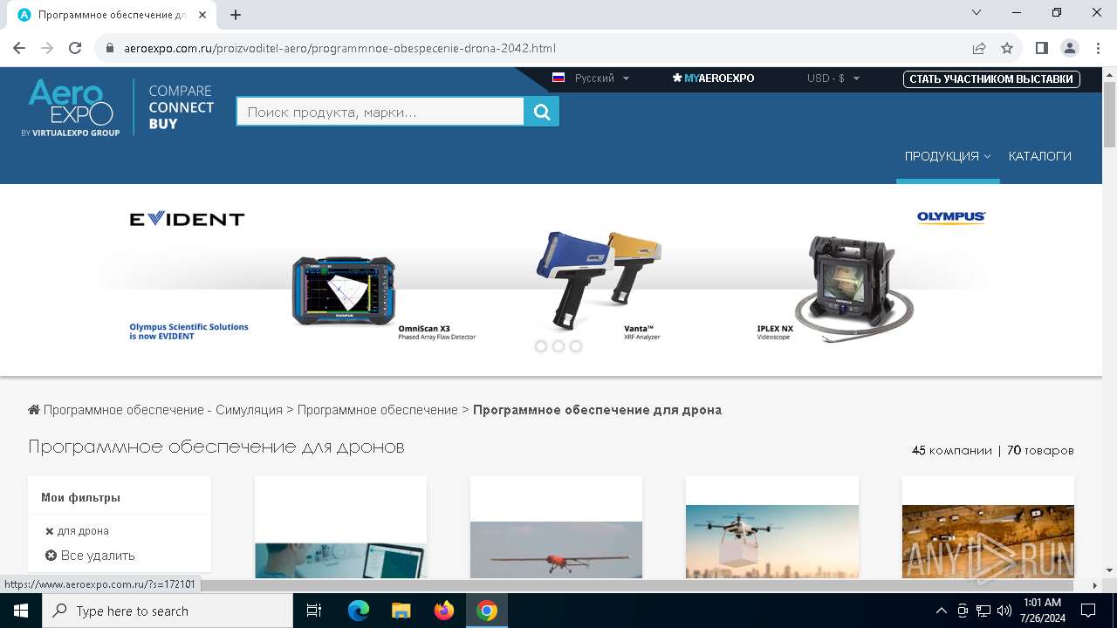
Task: Click the taskbar clock
Action: click(1042, 611)
